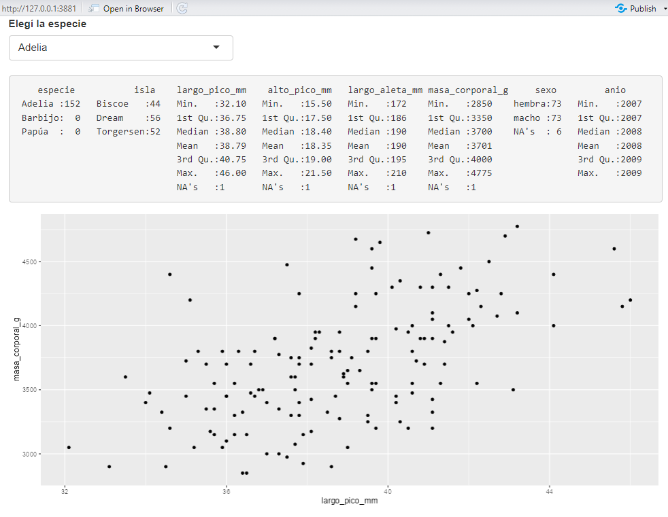Click the largo_pico_mm summary column header
This screenshot has height=517, width=668.
point(212,90)
